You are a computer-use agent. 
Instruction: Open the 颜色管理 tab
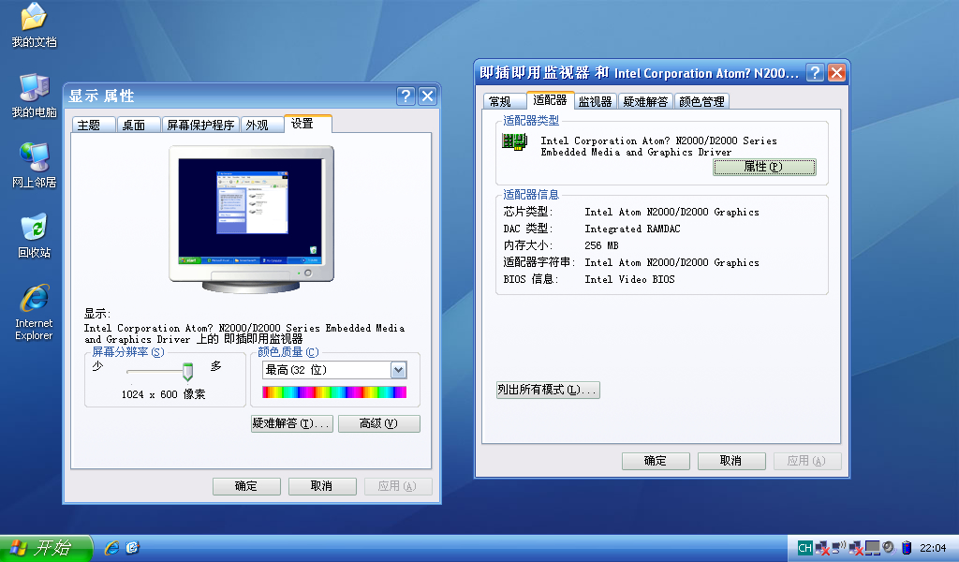(701, 101)
